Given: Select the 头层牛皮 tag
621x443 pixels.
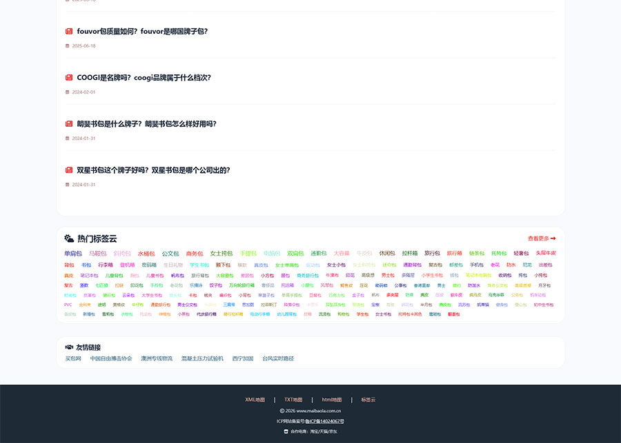Looking at the screenshot, I should tap(546, 253).
